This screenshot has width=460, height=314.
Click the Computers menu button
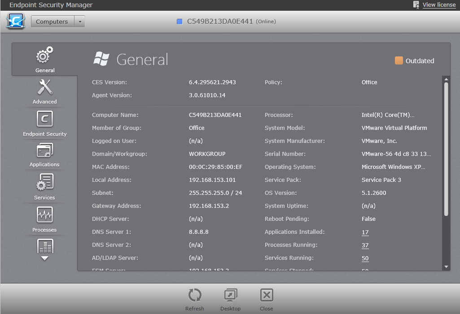pyautogui.click(x=52, y=22)
